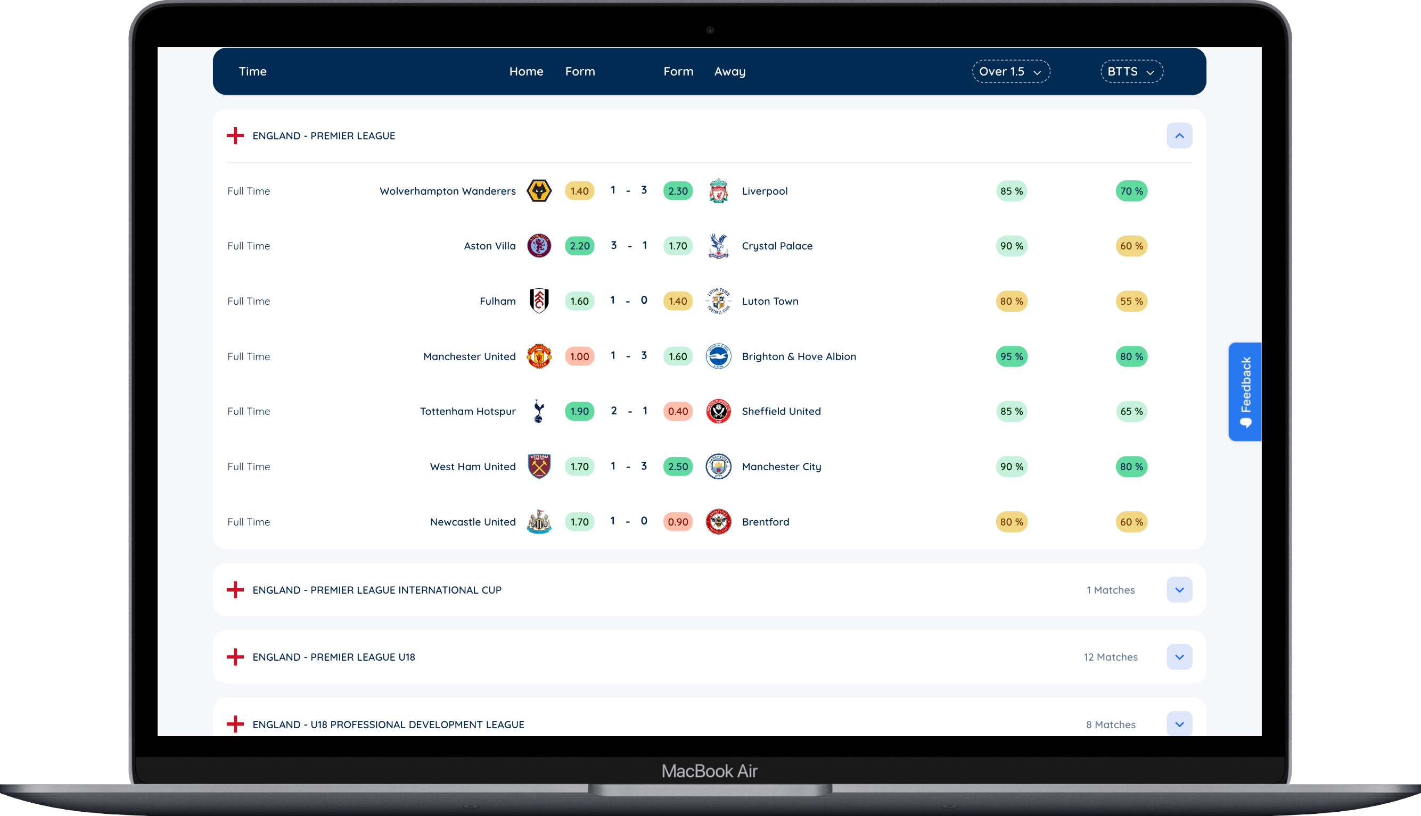Open Fulham team name
Screen dimensions: 1421x816
tap(497, 301)
